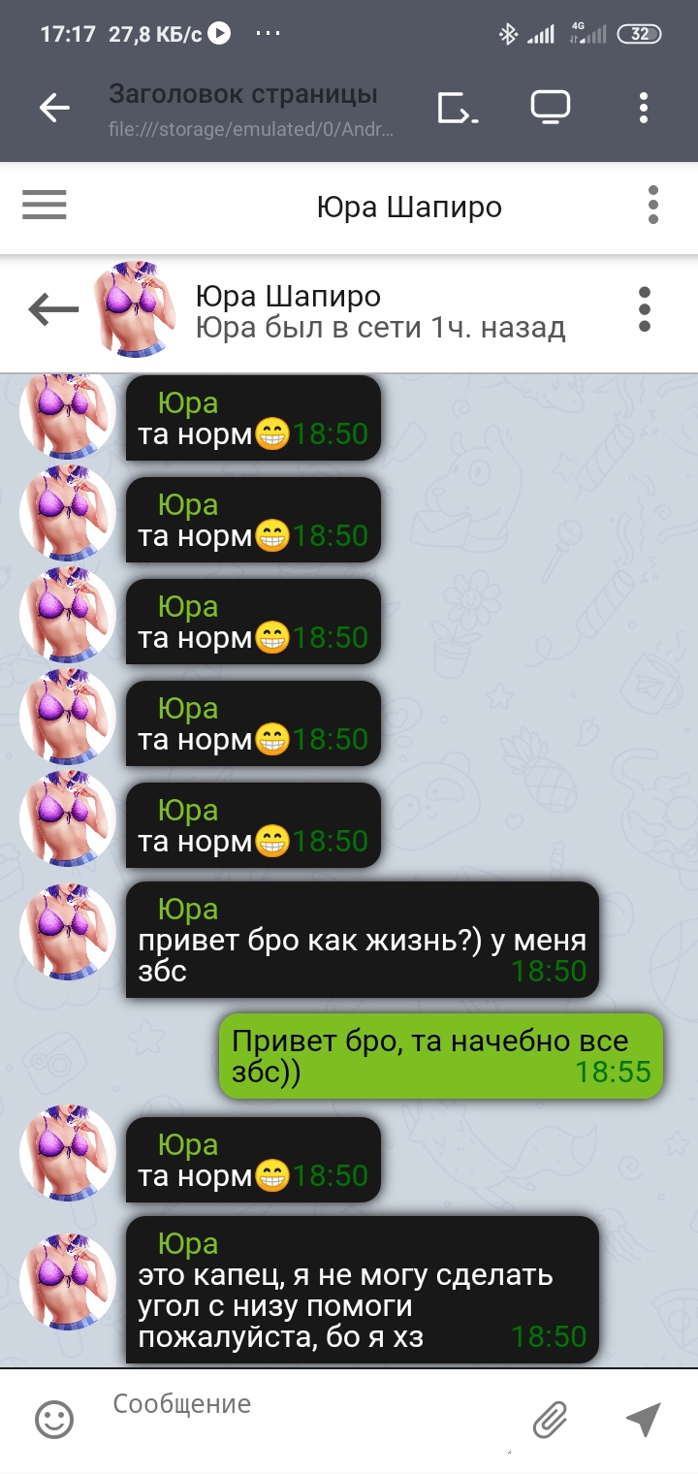Tap the Заголовок страницы page title
The height and width of the screenshot is (1474, 698).
point(243,95)
